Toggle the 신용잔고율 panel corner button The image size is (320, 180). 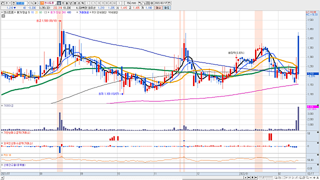318,164
